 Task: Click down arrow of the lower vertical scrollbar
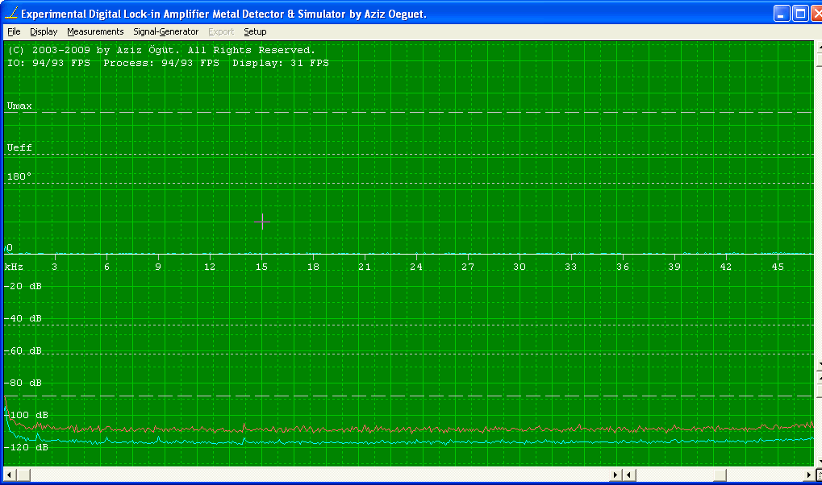[x=818, y=462]
